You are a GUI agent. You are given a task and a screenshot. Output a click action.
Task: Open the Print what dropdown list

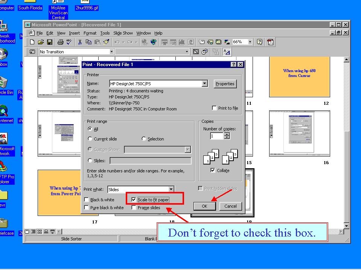tap(171, 190)
